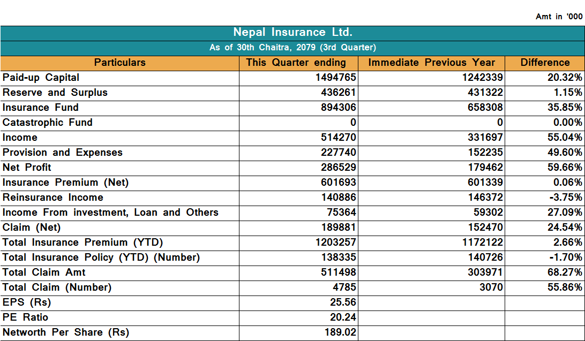Select the Total Claim Amt difference 68.27%

point(564,272)
